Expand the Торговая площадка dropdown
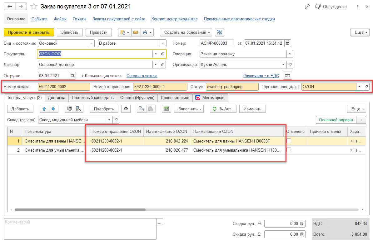Viewport: 373px width, 241px height. [359, 87]
